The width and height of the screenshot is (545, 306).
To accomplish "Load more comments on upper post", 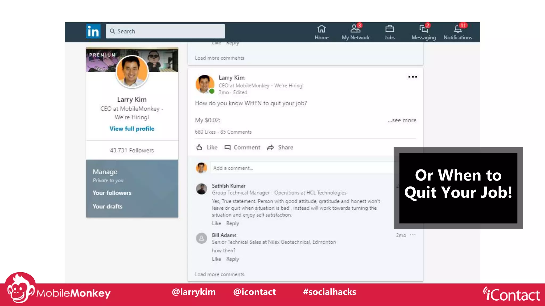I will (220, 58).
